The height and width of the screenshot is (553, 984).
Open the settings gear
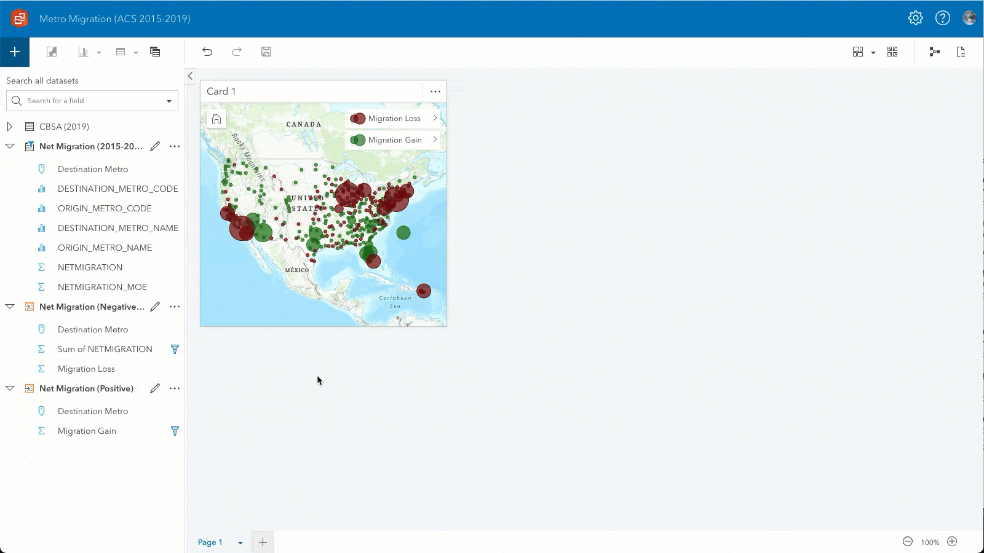pos(915,18)
